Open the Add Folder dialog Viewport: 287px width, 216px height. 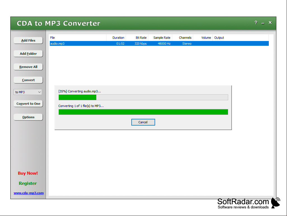coord(28,54)
